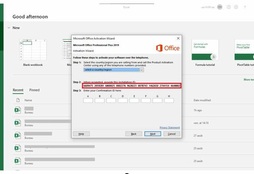Image resolution: width=254 pixels, height=174 pixels.
Task: Switch to the Pinned tab
Action: pos(35,90)
